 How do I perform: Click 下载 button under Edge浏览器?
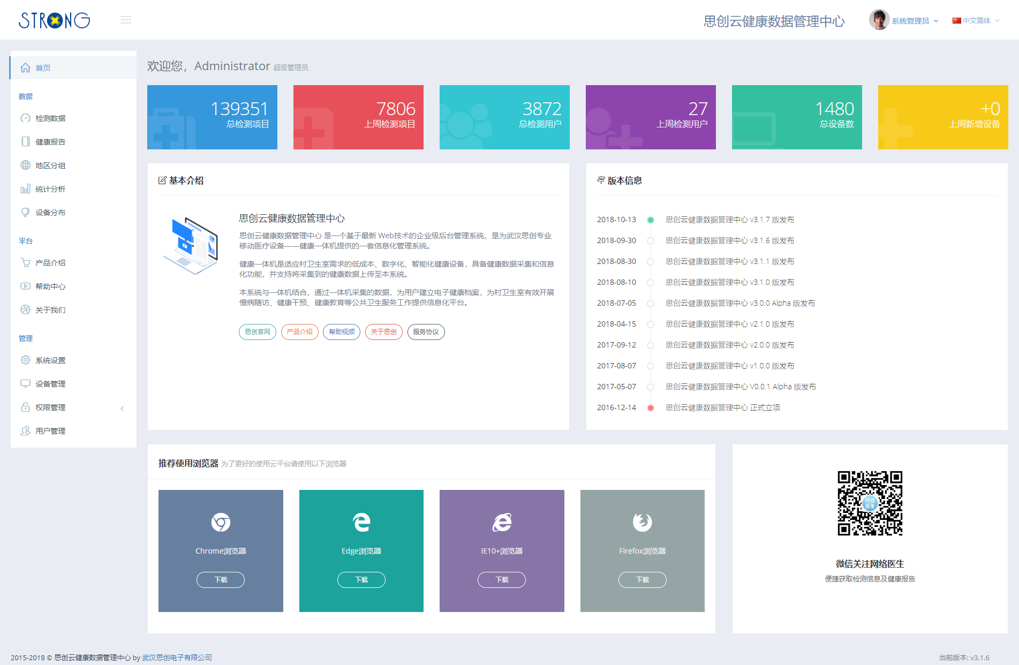point(361,580)
